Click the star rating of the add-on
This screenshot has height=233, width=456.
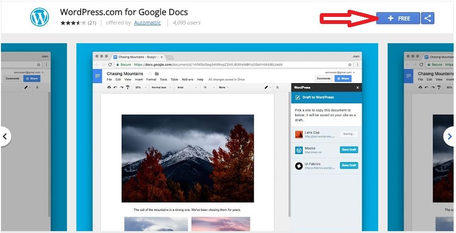[73, 23]
